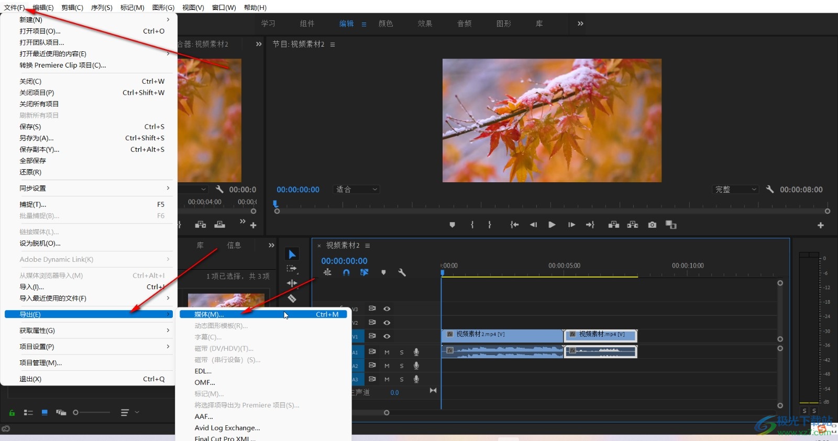Open Program monitor settings wrench
This screenshot has width=838, height=441.
click(x=770, y=189)
